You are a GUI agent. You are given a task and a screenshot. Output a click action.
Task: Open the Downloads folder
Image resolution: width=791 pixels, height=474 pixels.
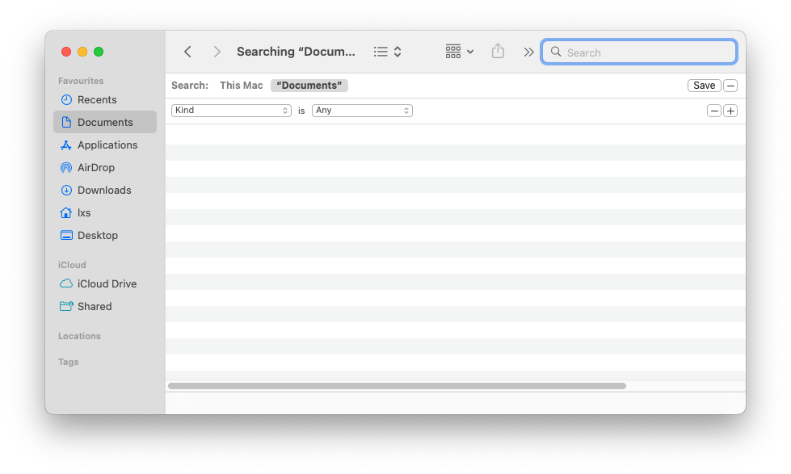pos(103,190)
